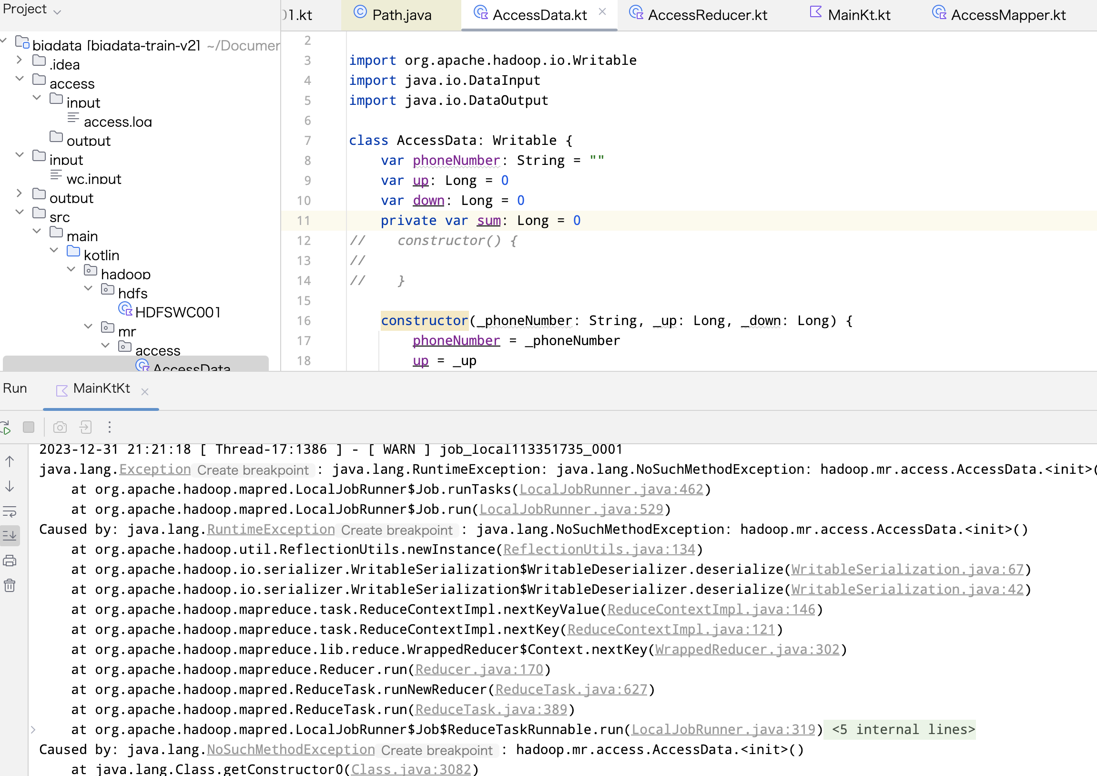Viewport: 1097px width, 776px height.
Task: Click the down arrow stack trace icon
Action: pyautogui.click(x=10, y=487)
